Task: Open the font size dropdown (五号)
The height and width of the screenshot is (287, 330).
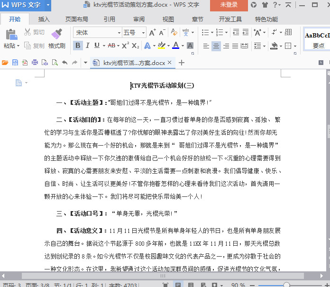Action: [143, 33]
